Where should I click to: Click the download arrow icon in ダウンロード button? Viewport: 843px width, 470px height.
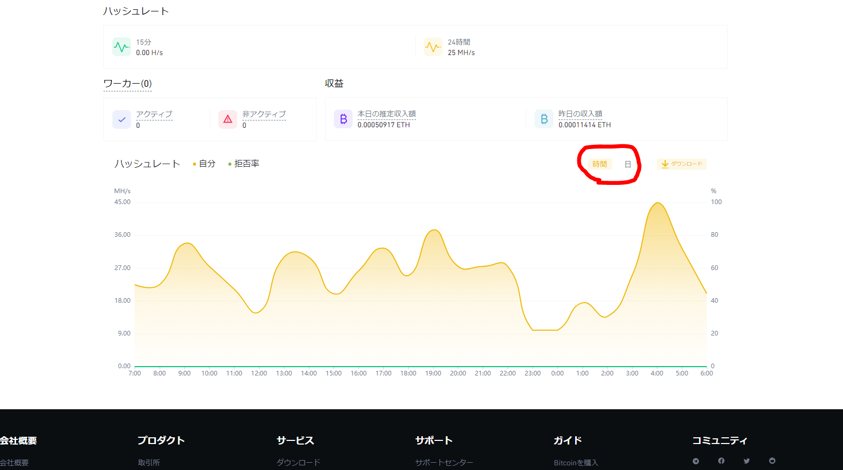pos(665,164)
